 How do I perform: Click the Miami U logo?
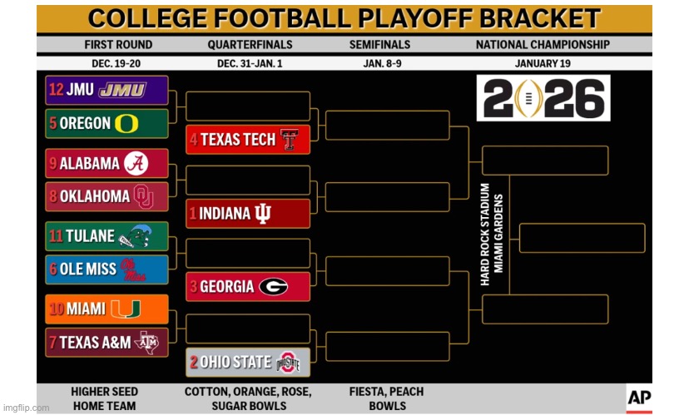(125, 309)
